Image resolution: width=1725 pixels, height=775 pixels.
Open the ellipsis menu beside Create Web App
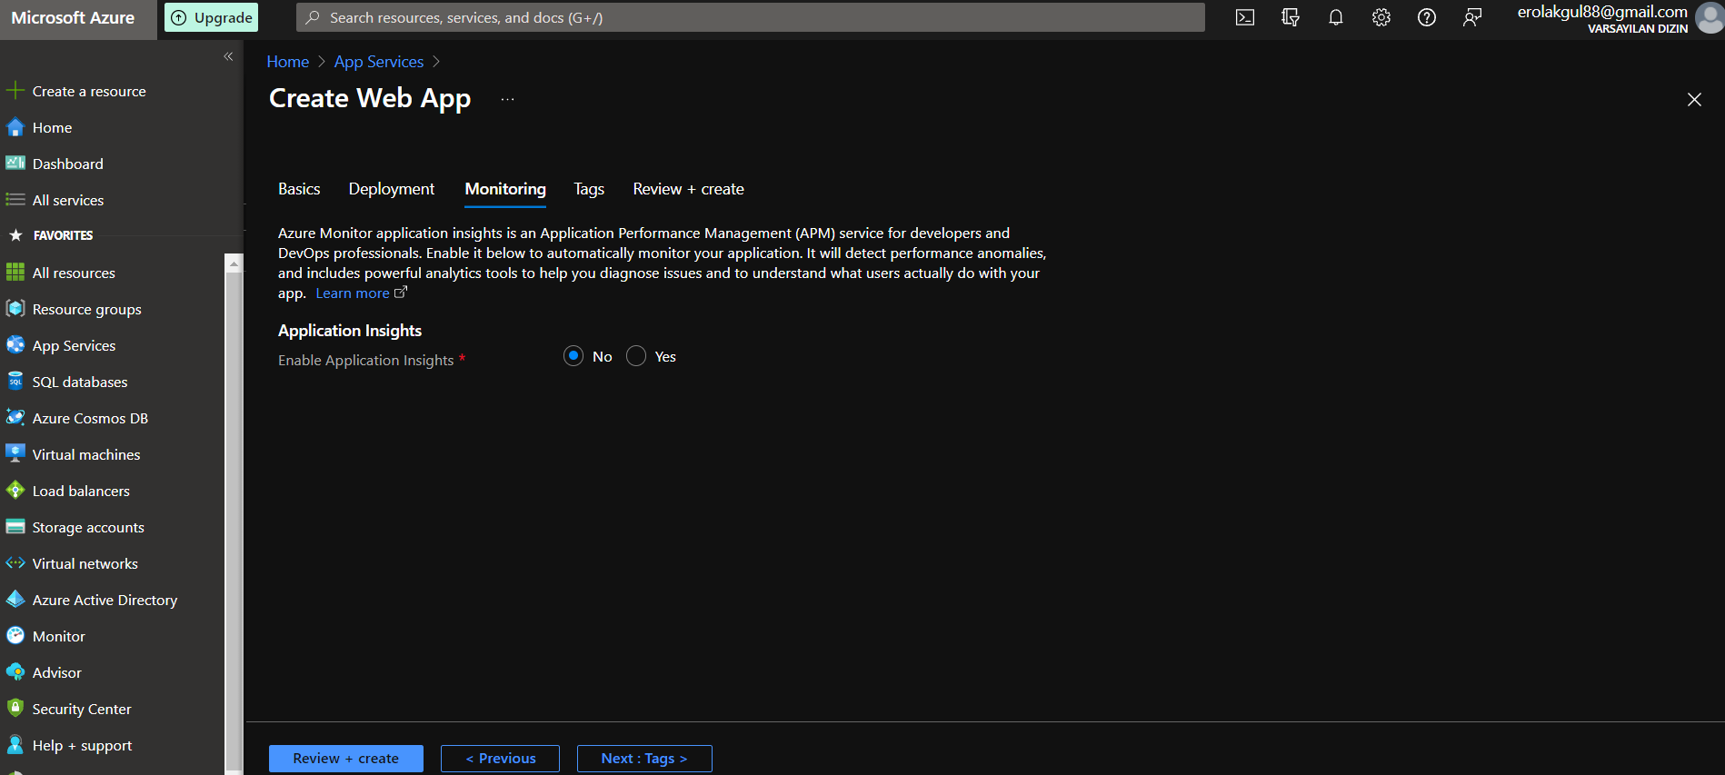[507, 99]
